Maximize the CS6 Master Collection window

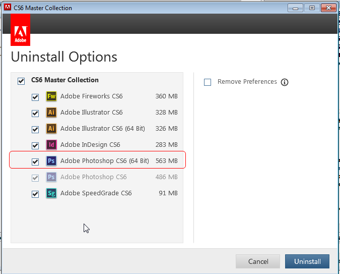coord(312,8)
